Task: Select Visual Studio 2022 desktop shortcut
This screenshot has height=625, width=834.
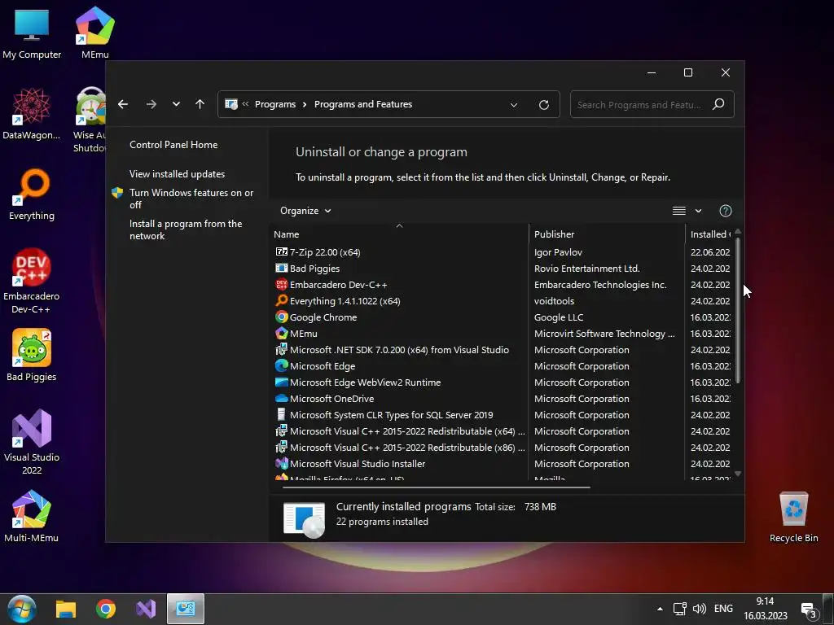Action: (x=32, y=442)
